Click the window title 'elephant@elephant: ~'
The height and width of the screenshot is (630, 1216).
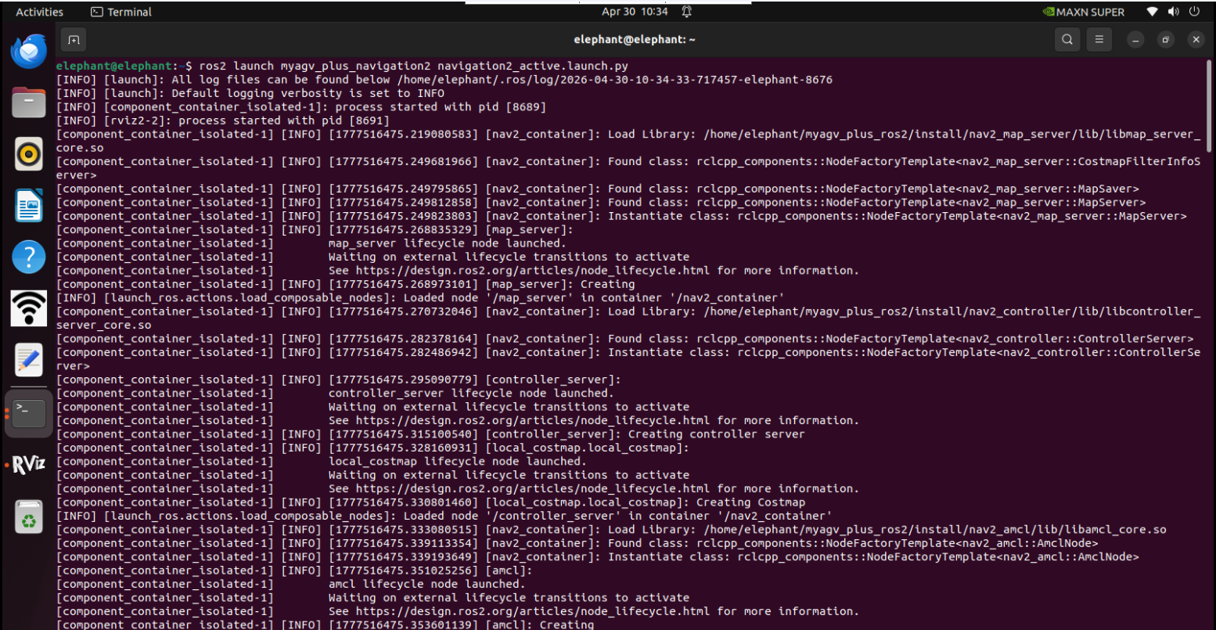point(635,39)
